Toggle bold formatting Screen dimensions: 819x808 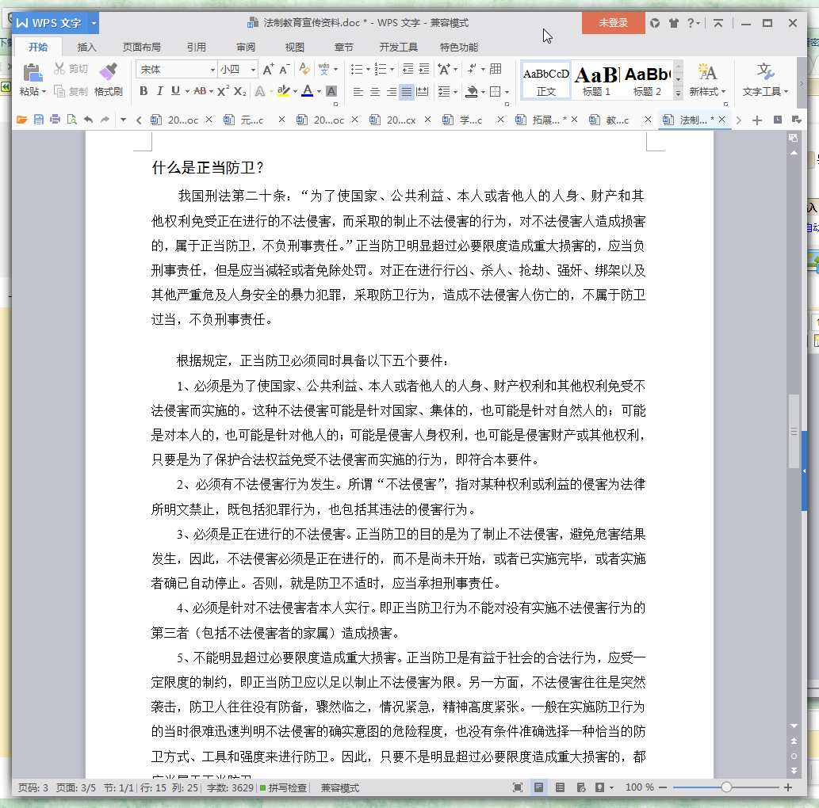144,91
